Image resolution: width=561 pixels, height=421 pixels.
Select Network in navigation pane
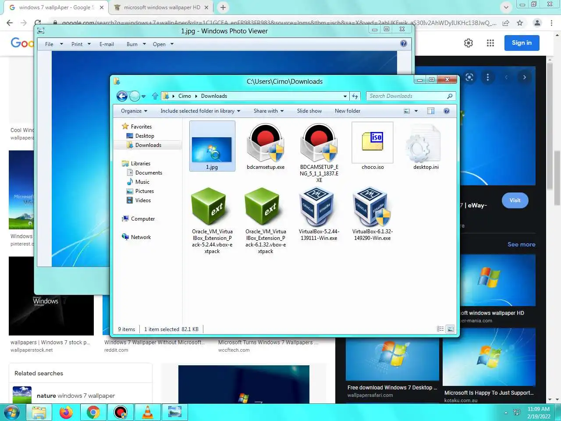click(141, 237)
